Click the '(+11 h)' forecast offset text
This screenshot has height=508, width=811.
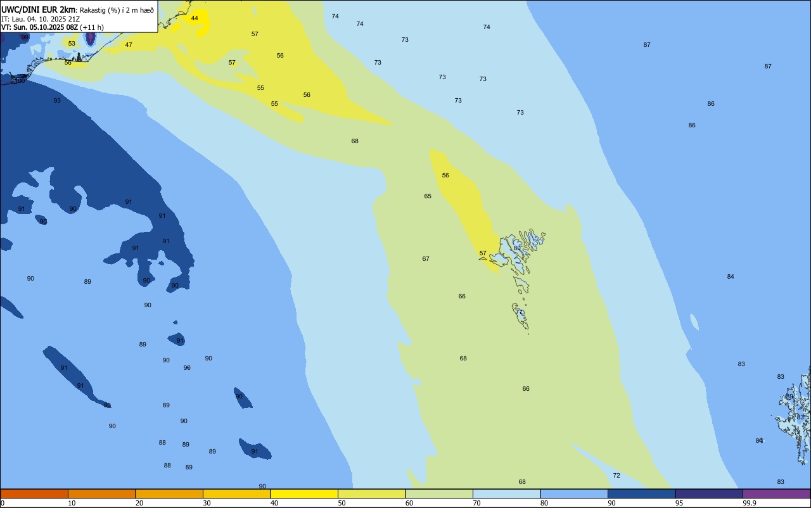pyautogui.click(x=92, y=27)
